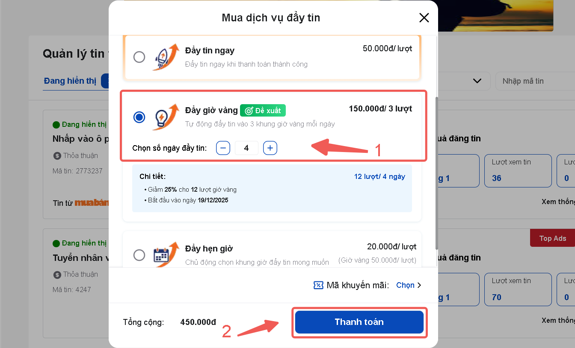Expand the dropdown beside Nhập mã tin
The width and height of the screenshot is (575, 348).
click(477, 81)
